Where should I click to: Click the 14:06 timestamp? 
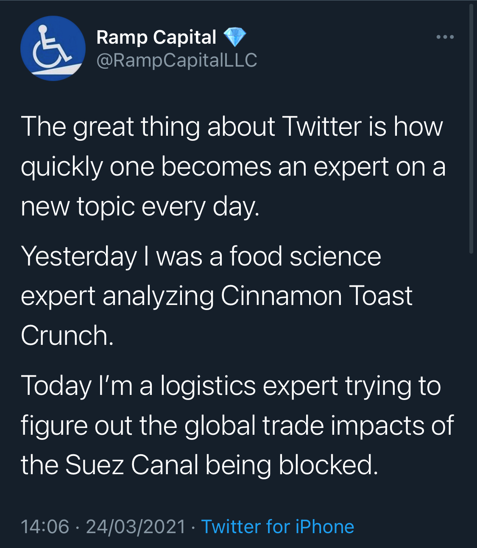coord(45,526)
